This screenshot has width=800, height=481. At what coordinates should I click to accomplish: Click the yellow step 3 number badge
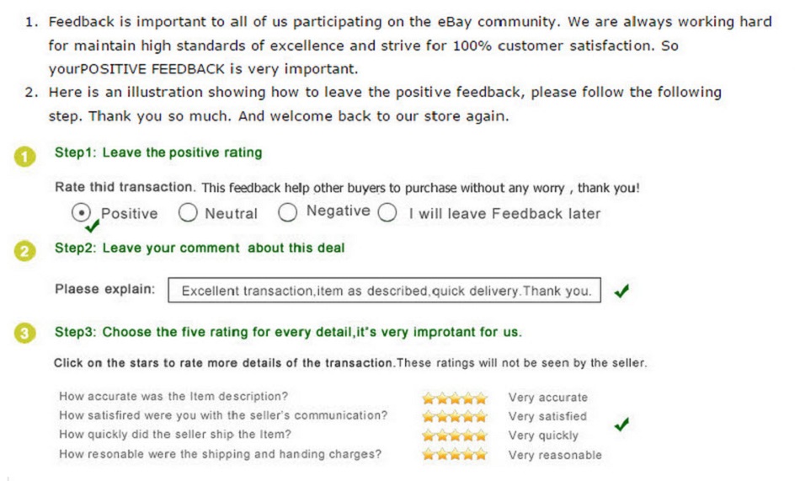pos(25,334)
